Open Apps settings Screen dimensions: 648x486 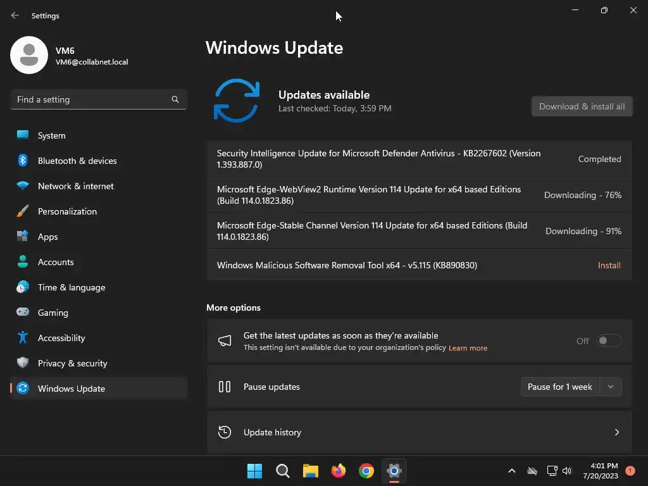98,237
